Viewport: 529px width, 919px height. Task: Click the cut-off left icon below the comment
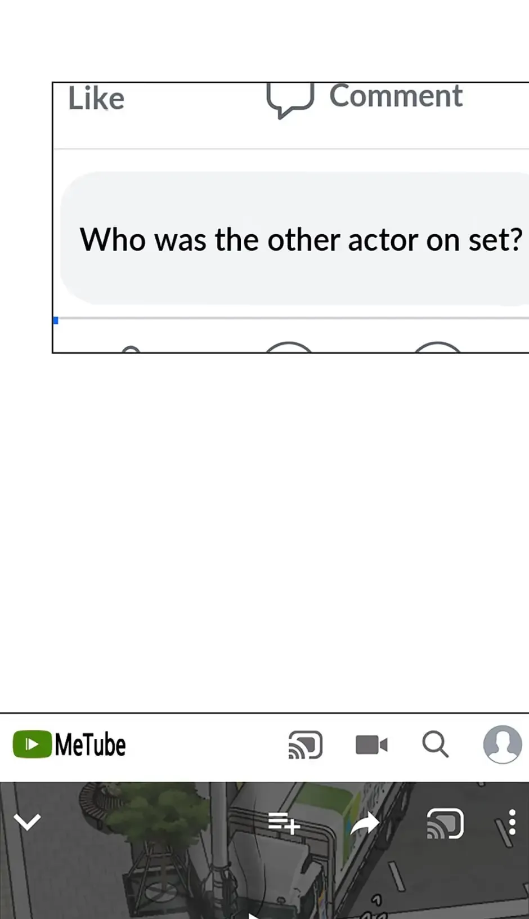coord(131,349)
